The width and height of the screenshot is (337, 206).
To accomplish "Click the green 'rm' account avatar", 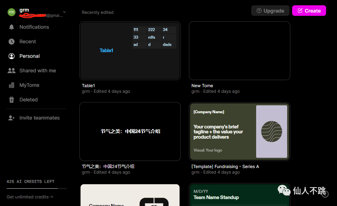I will 12,12.
